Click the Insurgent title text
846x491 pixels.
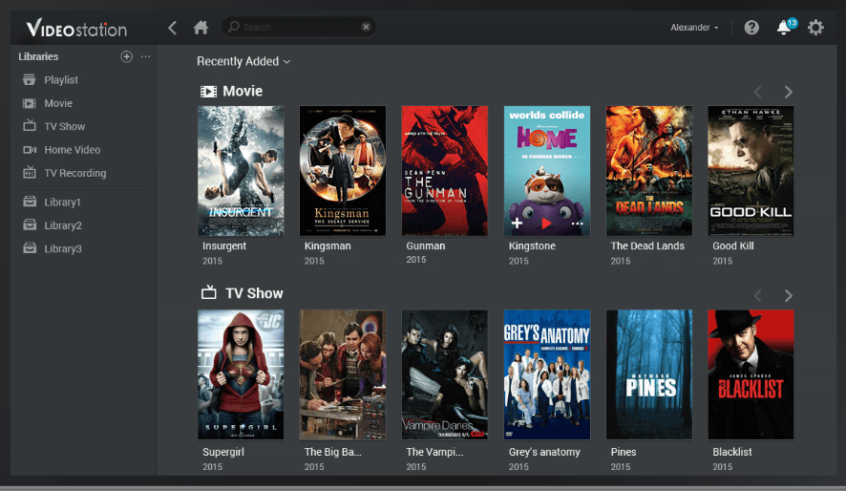coord(223,246)
